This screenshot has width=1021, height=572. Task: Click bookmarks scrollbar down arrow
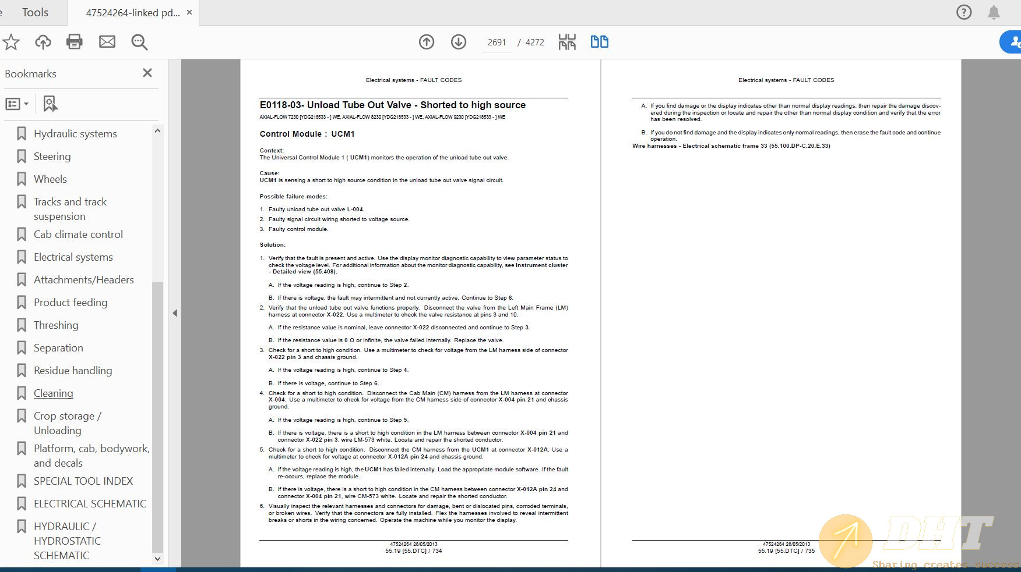point(157,559)
